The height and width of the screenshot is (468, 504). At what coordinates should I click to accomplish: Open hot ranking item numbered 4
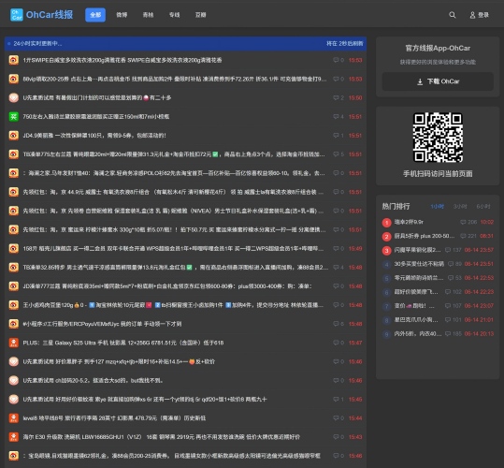pos(419,264)
